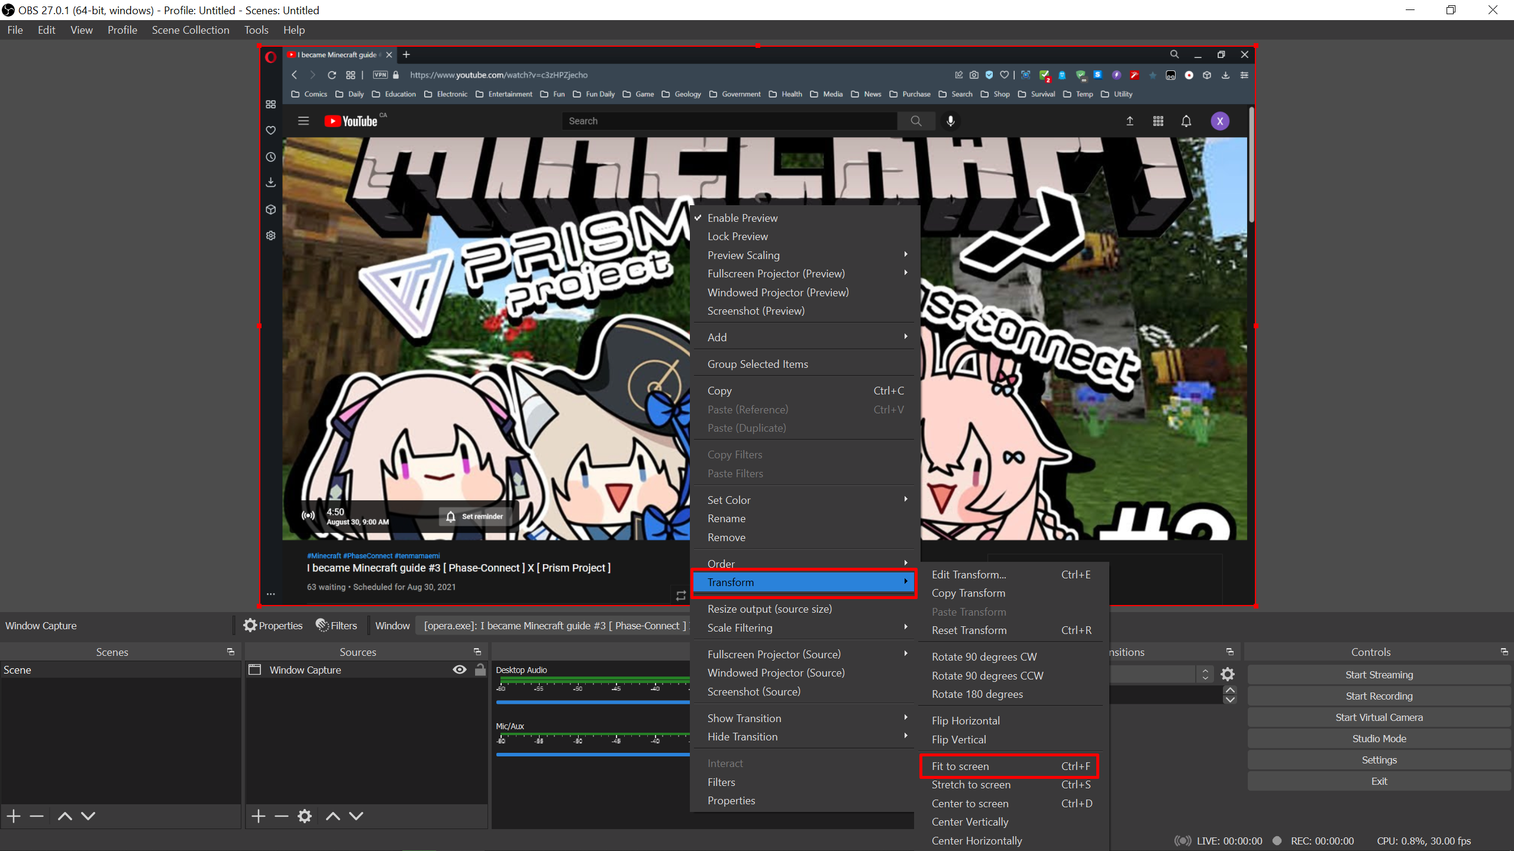Image resolution: width=1514 pixels, height=851 pixels.
Task: Open YouTube apps grid icon
Action: coord(1158,121)
